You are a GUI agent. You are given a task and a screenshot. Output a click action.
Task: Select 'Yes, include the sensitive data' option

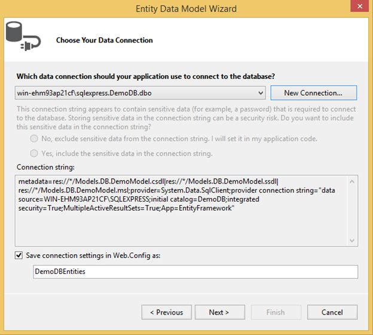[35, 154]
